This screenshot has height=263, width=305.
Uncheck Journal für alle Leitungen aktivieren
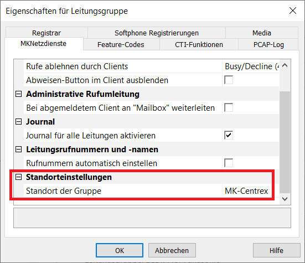coord(229,136)
